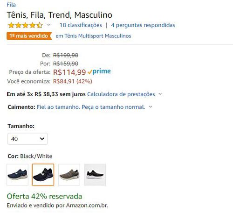Open the Fila brand link
The image size is (233, 213).
click(11, 5)
